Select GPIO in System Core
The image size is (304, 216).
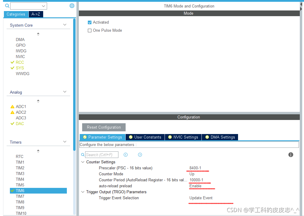click(x=21, y=45)
